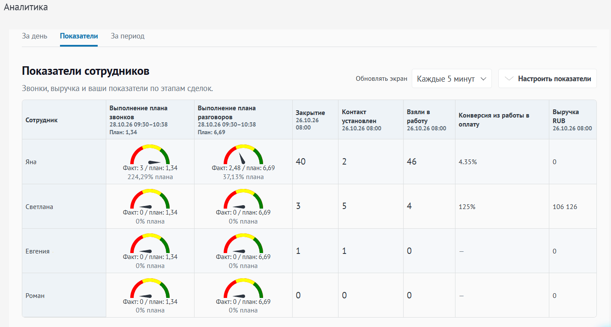Image resolution: width=611 pixels, height=327 pixels.
Task: Click Светлана's Контакт установлен value 5
Action: point(344,206)
